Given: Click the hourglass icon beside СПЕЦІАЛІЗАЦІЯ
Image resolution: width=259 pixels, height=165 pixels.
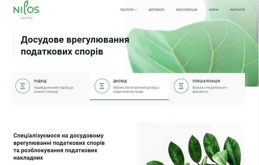Looking at the screenshot, I should [x=181, y=86].
